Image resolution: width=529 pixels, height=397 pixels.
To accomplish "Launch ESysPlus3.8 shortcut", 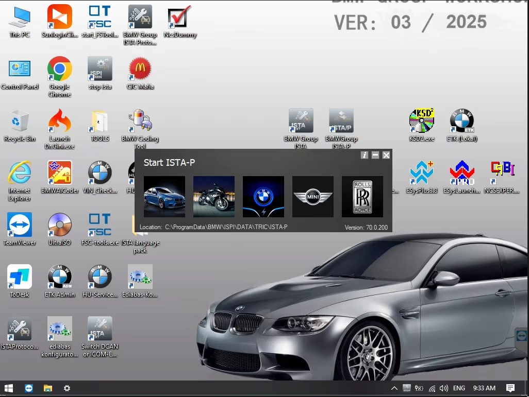I will tap(421, 178).
